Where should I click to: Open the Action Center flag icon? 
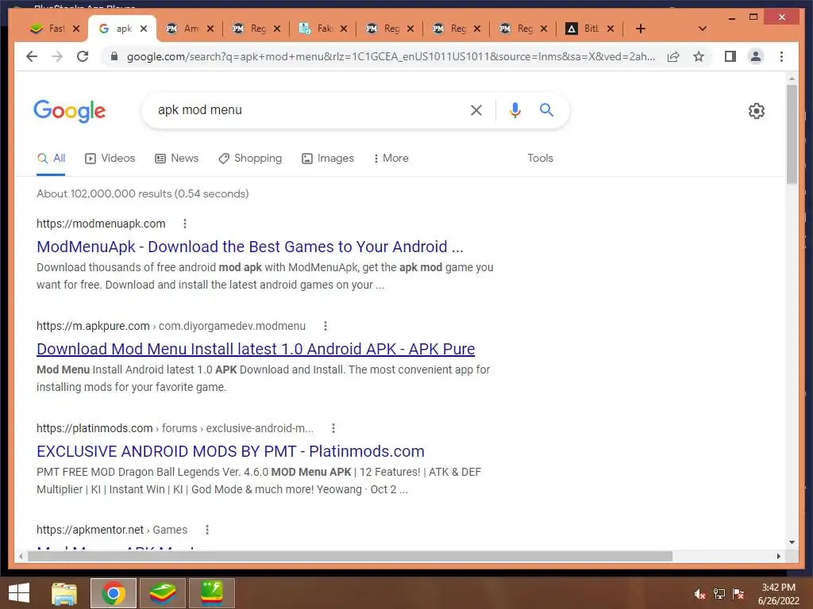pyautogui.click(x=738, y=594)
